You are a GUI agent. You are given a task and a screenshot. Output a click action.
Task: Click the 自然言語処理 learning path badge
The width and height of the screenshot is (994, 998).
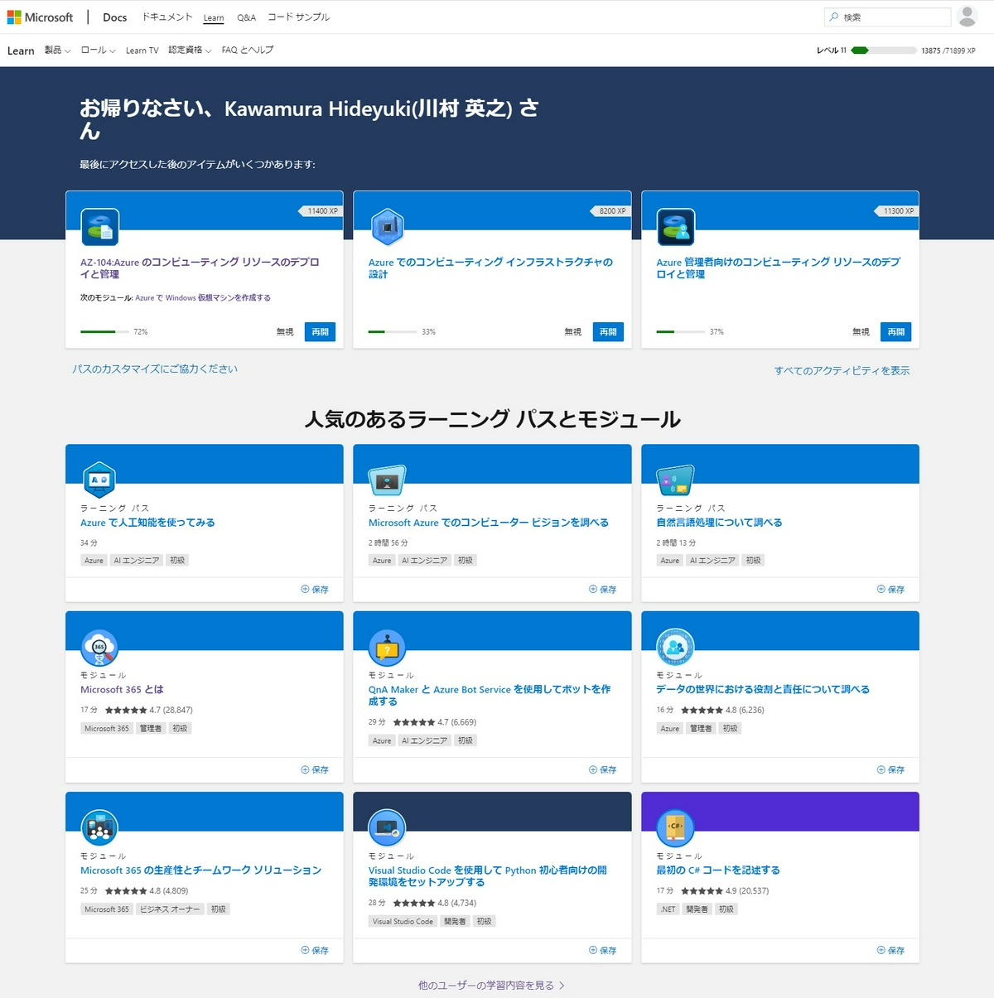pos(675,480)
